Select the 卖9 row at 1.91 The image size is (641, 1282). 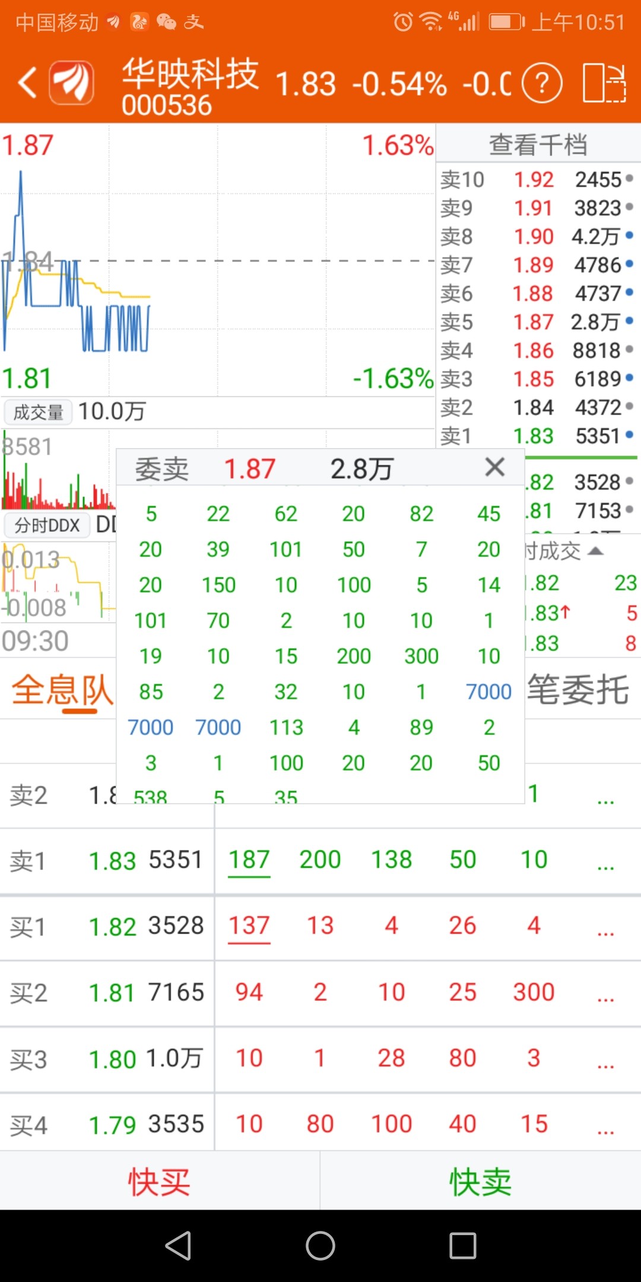pos(538,208)
